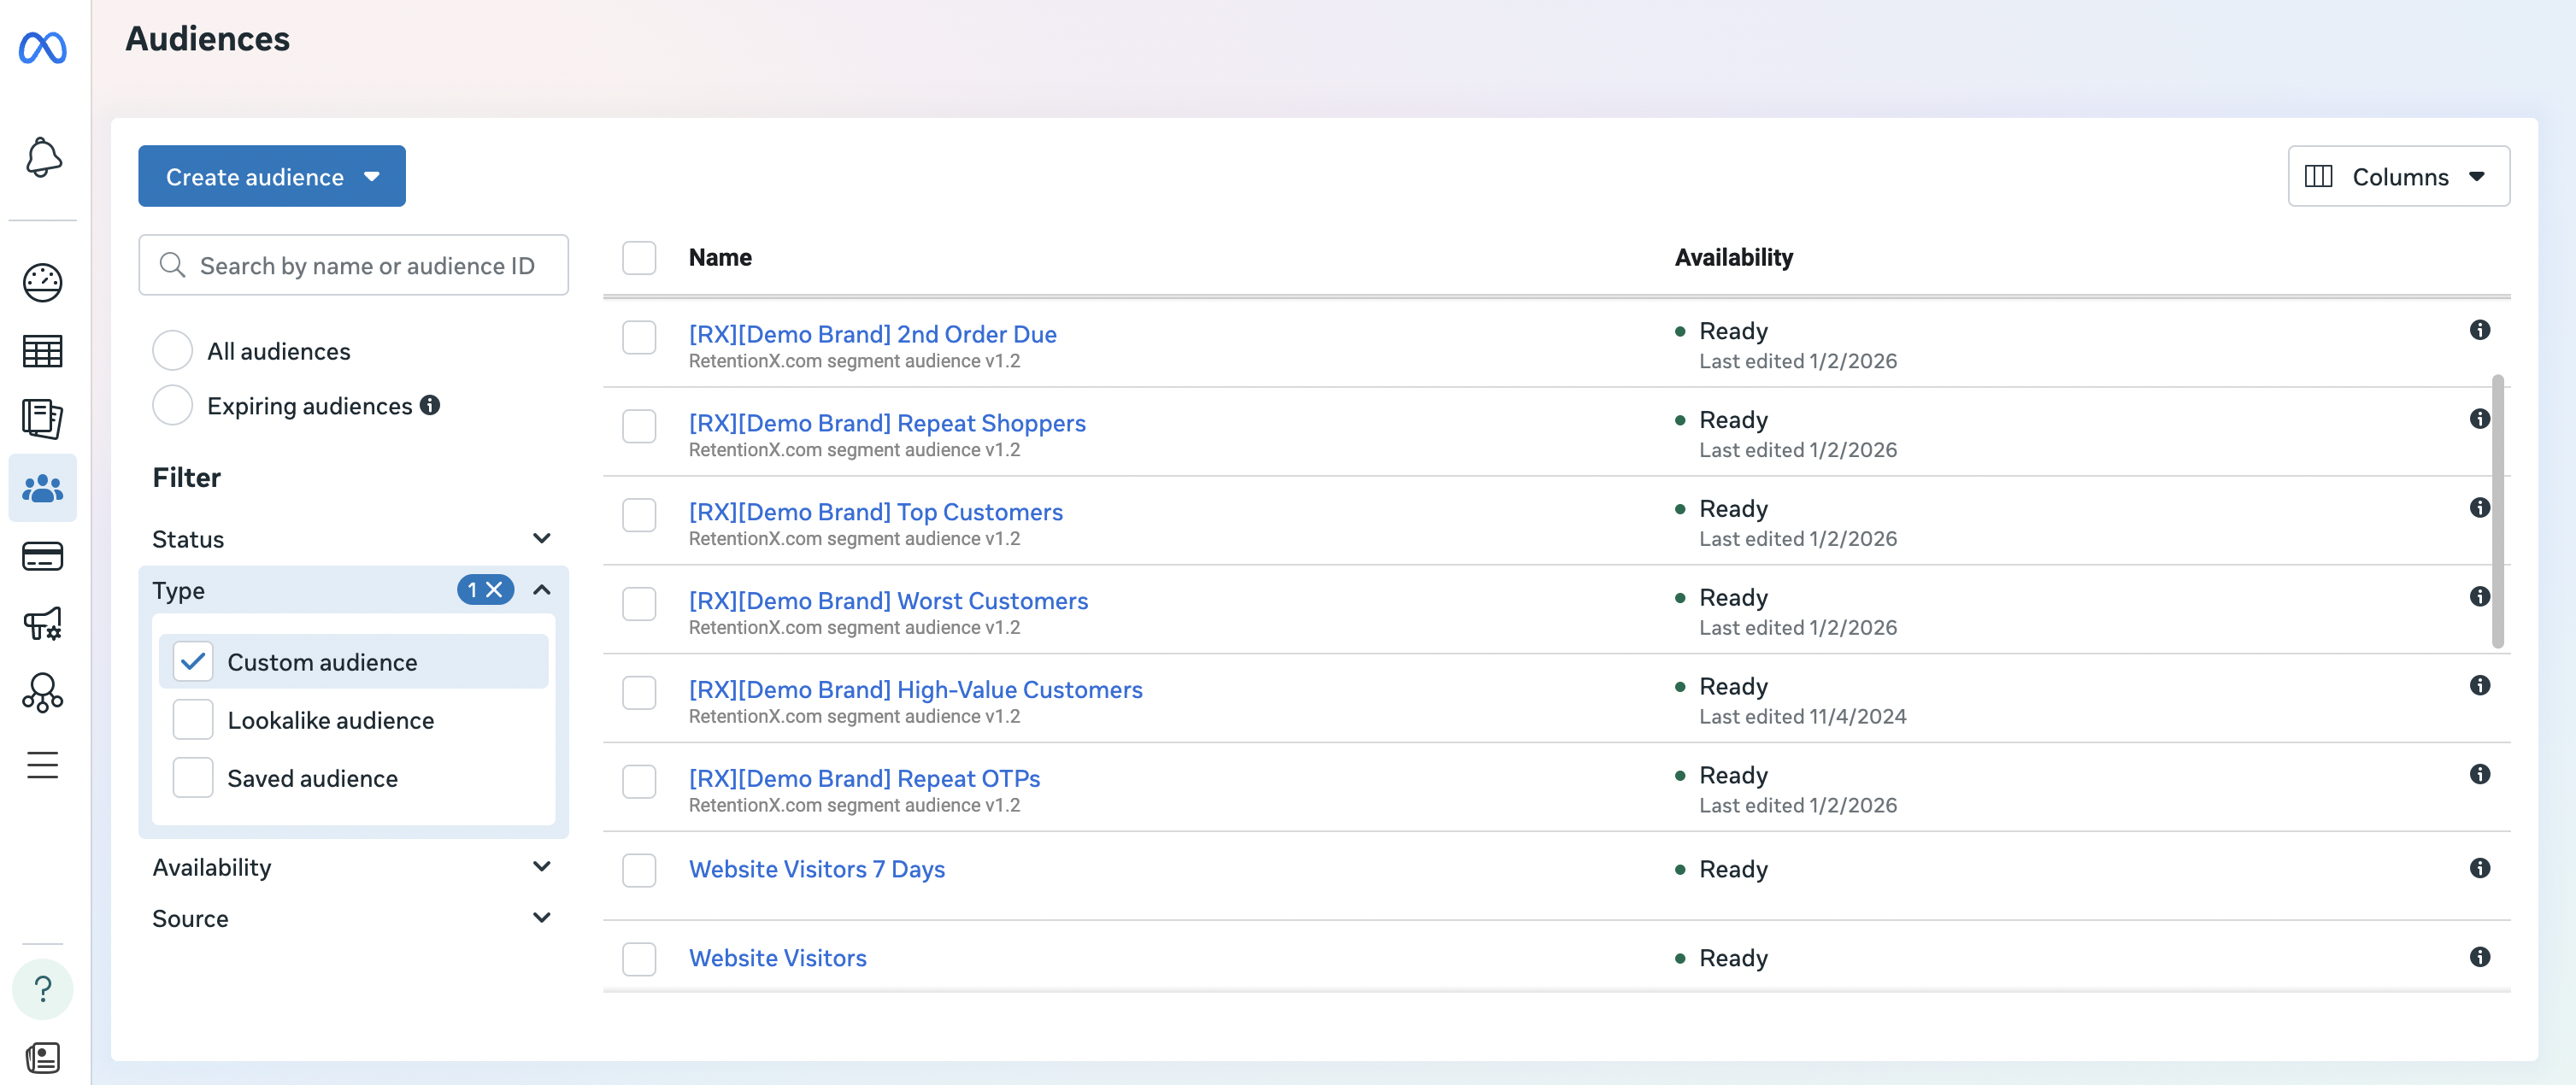Show info for Top Customers audience
2576x1085 pixels.
pyautogui.click(x=2479, y=507)
